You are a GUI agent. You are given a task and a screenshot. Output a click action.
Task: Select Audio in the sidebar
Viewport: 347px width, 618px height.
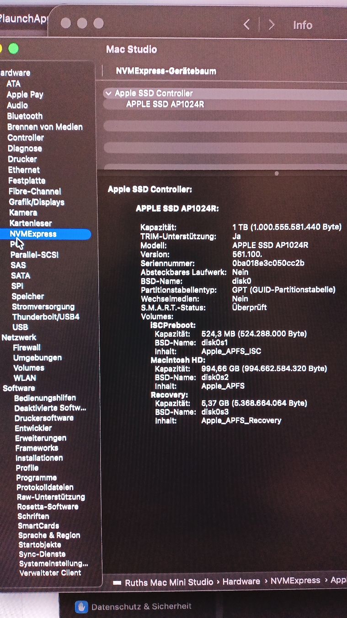[x=17, y=105]
